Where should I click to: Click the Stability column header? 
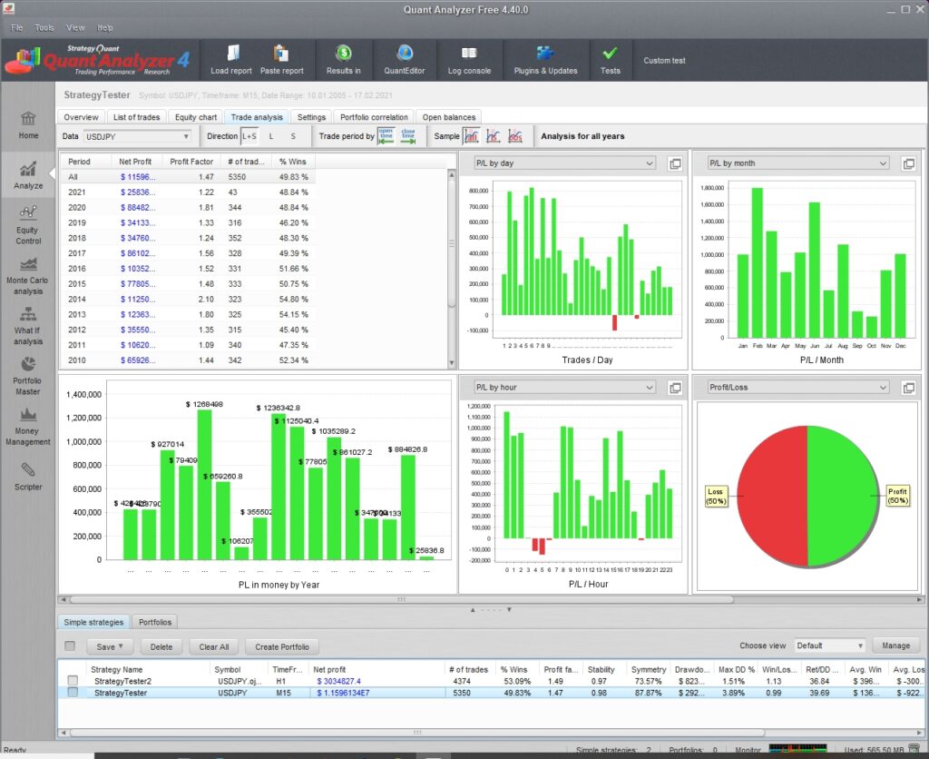coord(601,669)
